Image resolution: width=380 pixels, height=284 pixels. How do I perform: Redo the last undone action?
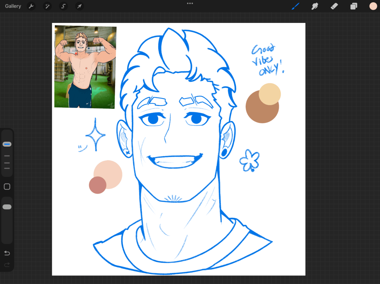point(7,265)
